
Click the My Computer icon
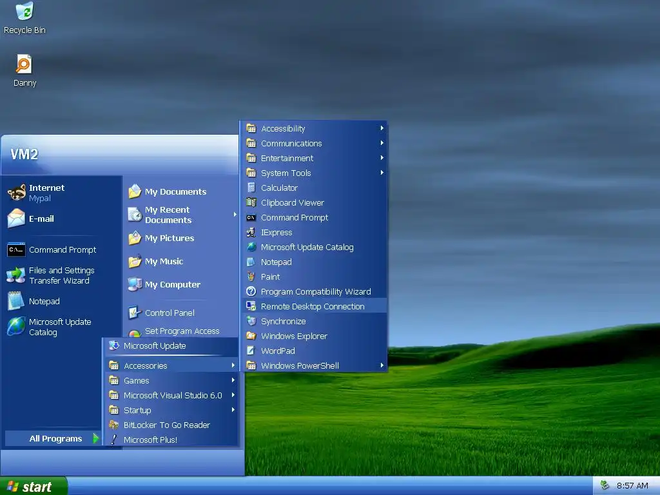pos(135,284)
